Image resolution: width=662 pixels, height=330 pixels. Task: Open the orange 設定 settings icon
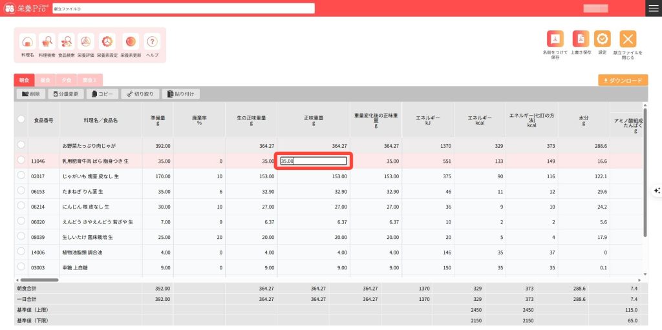[x=602, y=39]
